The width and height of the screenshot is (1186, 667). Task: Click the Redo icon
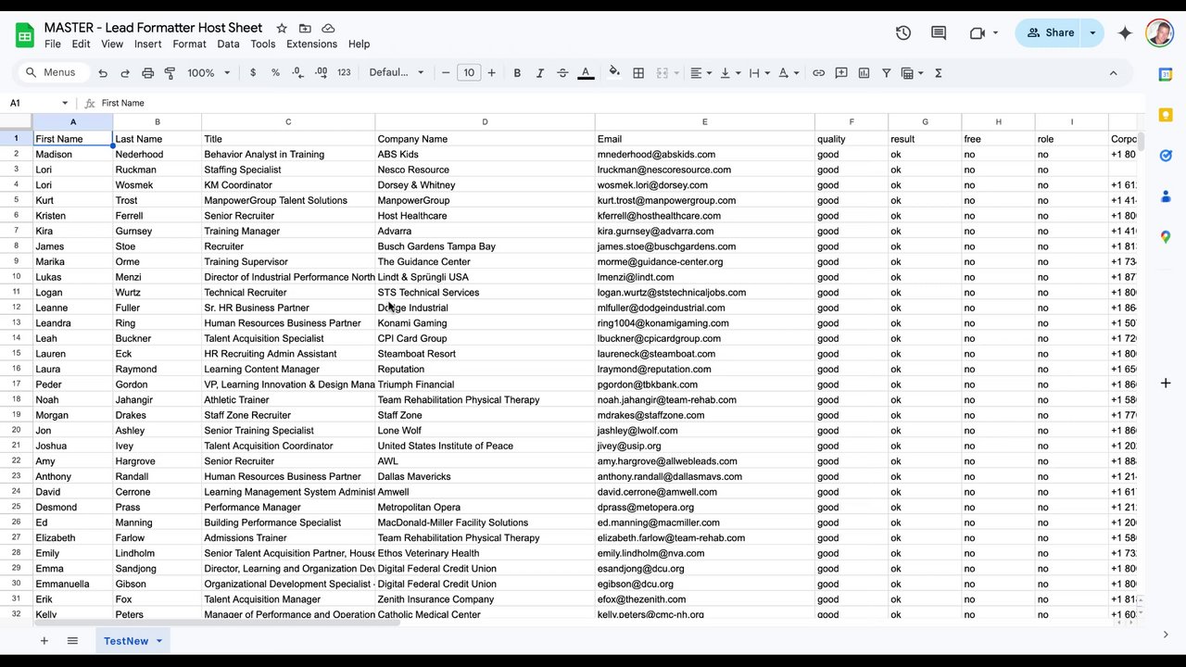pyautogui.click(x=125, y=73)
